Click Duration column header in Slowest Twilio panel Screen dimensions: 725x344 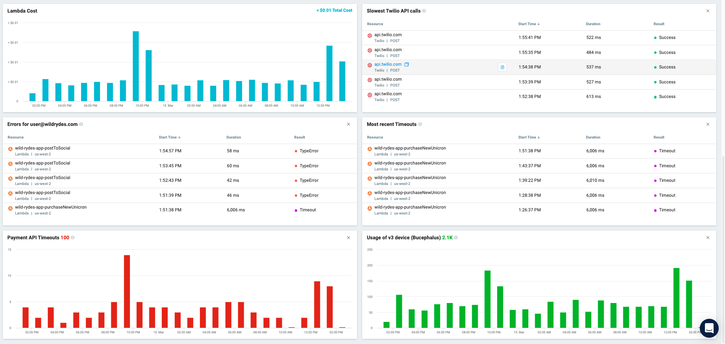point(593,24)
